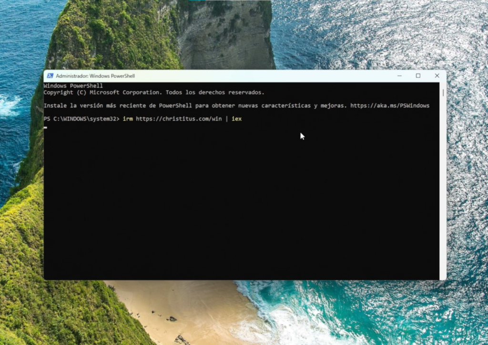Click the PS C:\WINDOWS\system32> prompt text

coord(81,119)
